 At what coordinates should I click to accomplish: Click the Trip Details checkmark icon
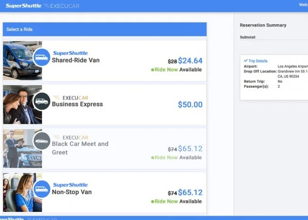click(245, 61)
